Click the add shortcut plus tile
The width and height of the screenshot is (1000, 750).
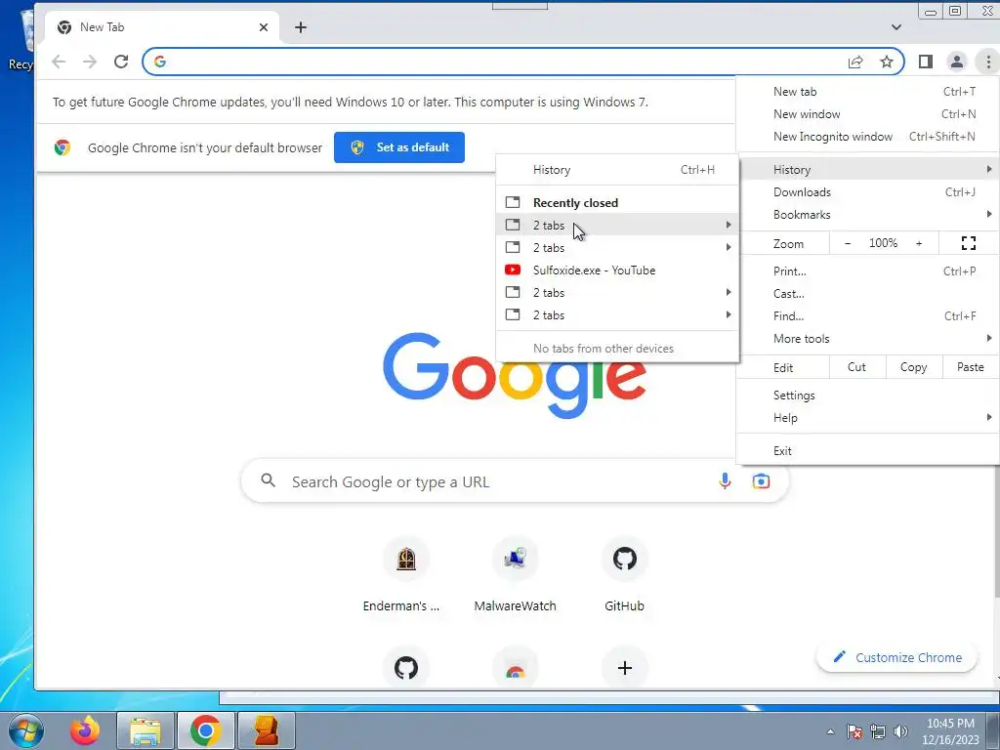[624, 668]
